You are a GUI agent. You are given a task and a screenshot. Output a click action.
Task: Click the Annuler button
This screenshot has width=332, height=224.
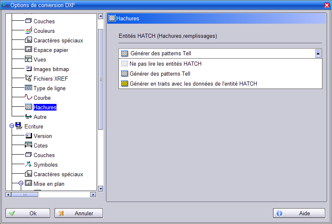click(79, 213)
